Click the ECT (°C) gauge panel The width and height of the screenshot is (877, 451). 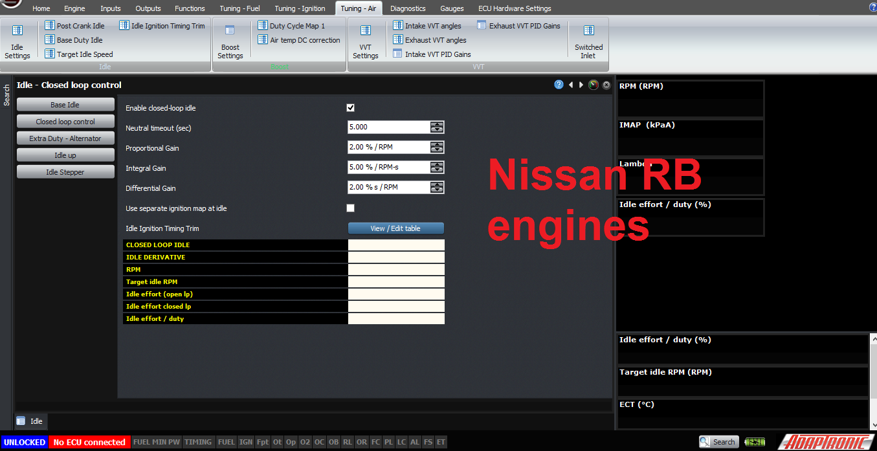[742, 414]
